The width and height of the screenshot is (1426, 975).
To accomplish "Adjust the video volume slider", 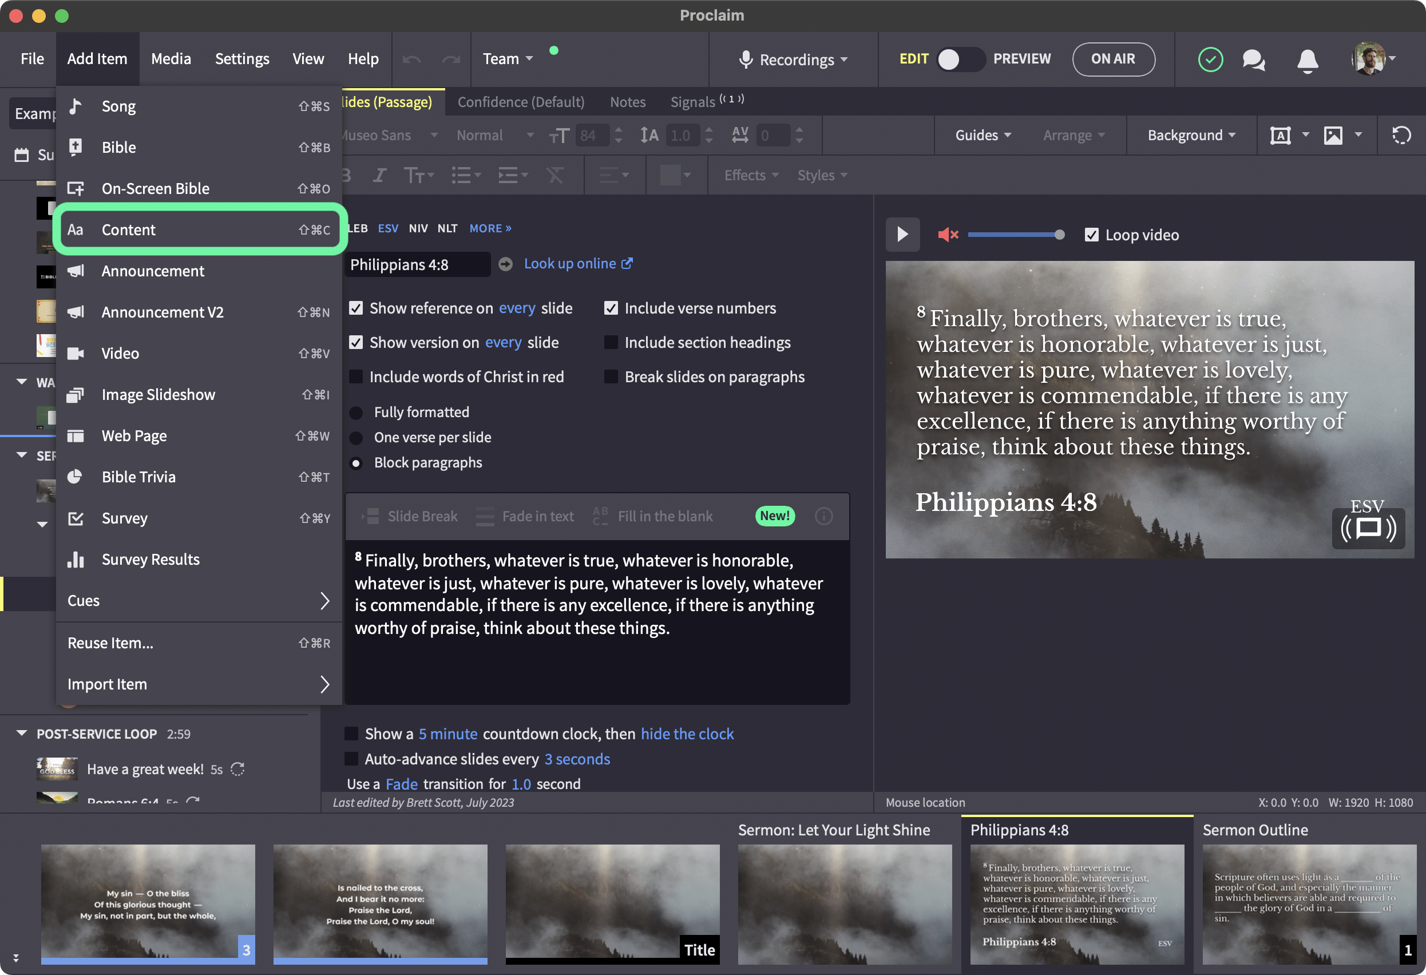I will (x=1016, y=235).
